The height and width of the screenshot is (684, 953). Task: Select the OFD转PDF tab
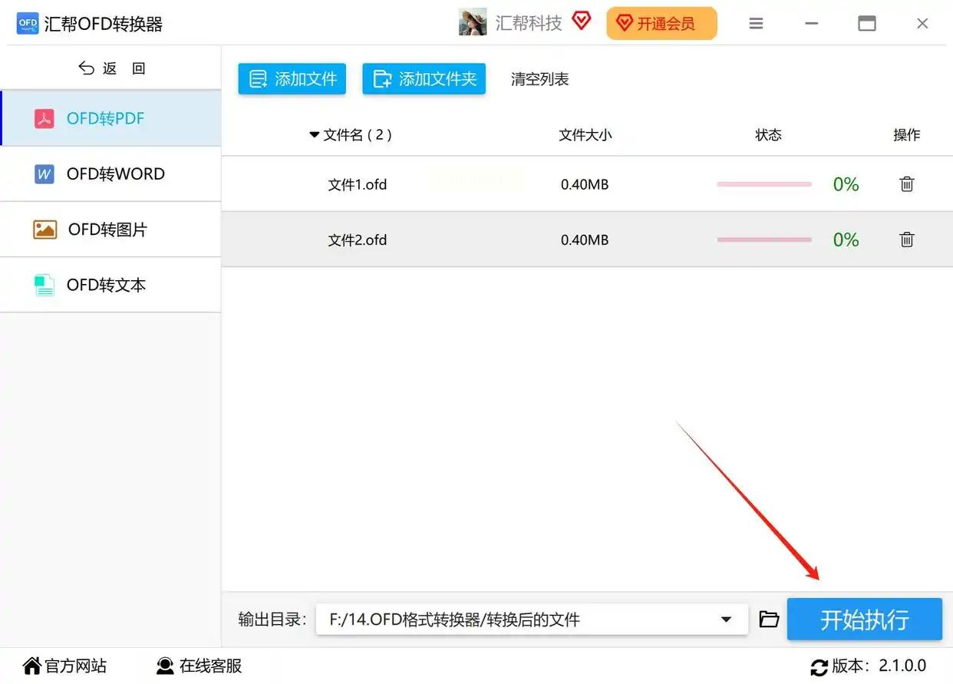point(111,118)
